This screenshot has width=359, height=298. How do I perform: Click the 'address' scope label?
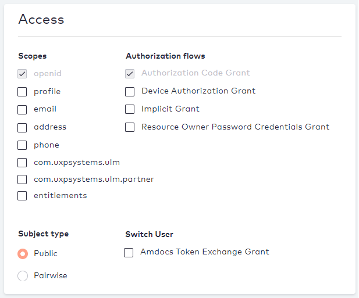click(50, 127)
